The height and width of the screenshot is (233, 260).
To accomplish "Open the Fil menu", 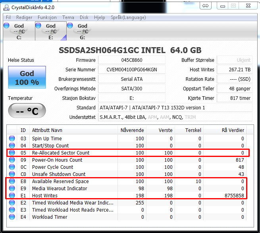I will click(x=8, y=17).
